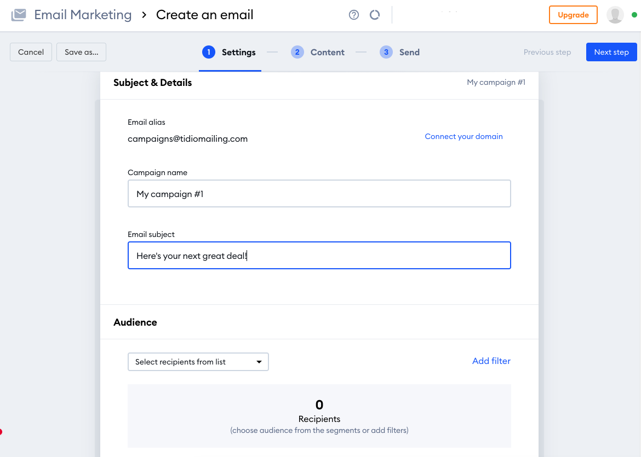Click the Add filter link
Image resolution: width=641 pixels, height=457 pixels.
[491, 361]
